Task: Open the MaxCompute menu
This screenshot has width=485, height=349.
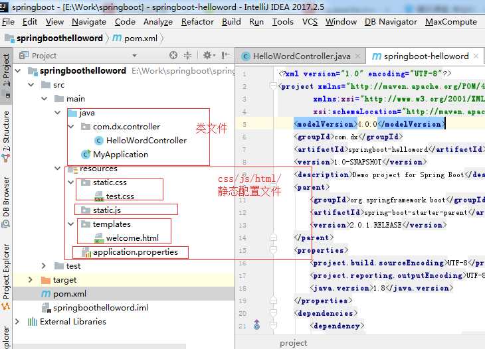Action: tap(451, 22)
